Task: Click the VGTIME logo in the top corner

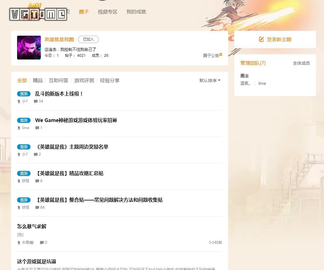Action: tap(38, 12)
